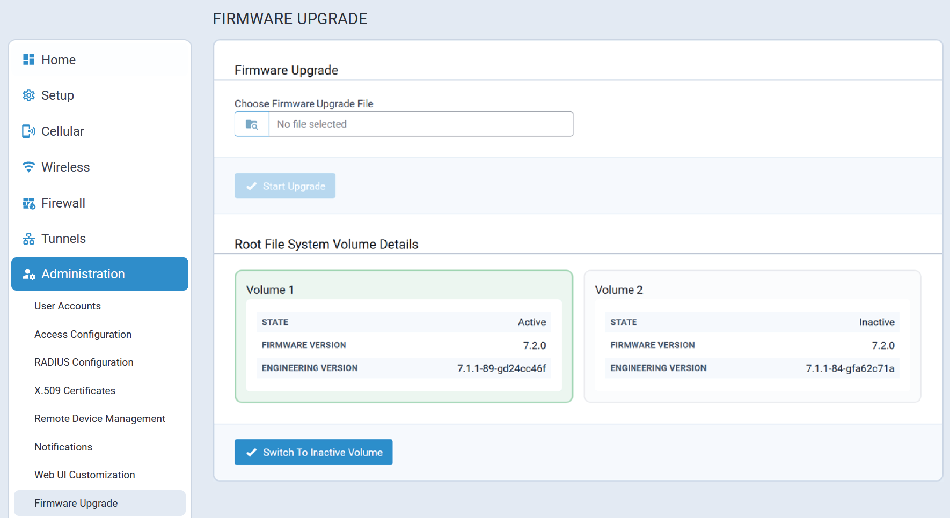
Task: Click the file browse folder icon
Action: 252,124
